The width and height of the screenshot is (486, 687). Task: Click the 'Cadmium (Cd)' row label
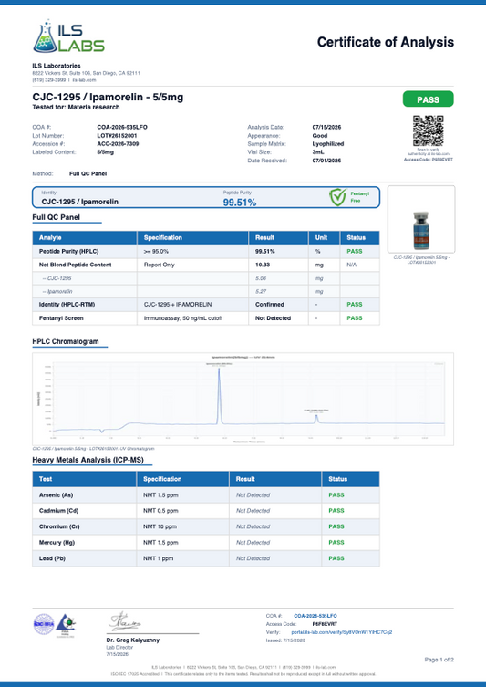pos(59,511)
